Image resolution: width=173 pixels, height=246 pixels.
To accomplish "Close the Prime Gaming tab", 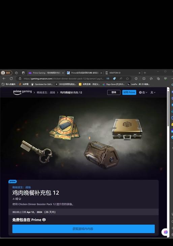I will pyautogui.click(x=63, y=73).
